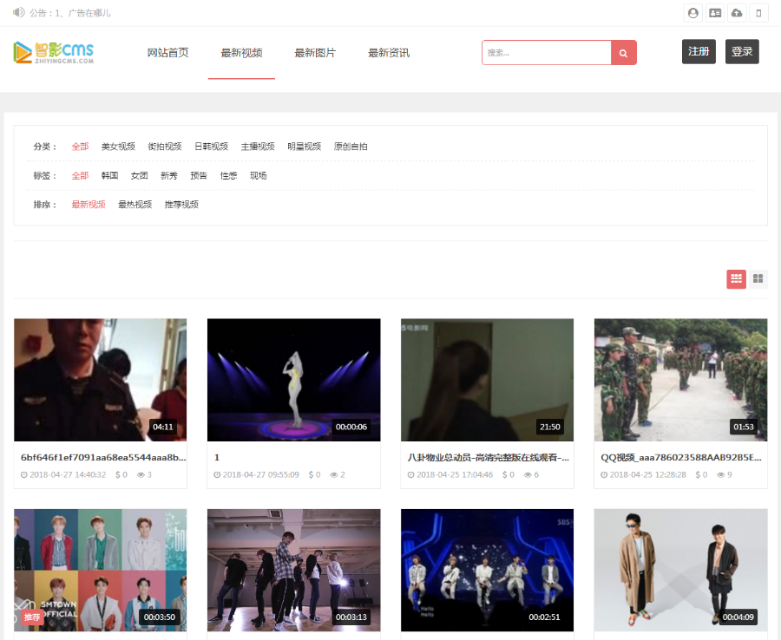Open video title QQ视频_aaa786023588AAB92B5E
The image size is (781, 640).
[681, 457]
